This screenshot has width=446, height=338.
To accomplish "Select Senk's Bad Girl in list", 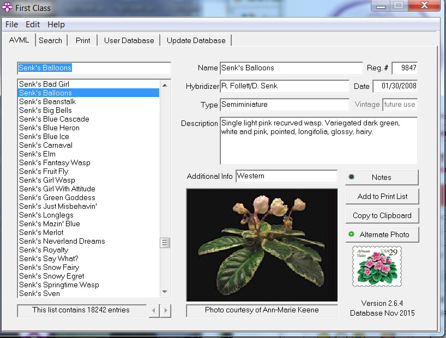I will [x=88, y=84].
